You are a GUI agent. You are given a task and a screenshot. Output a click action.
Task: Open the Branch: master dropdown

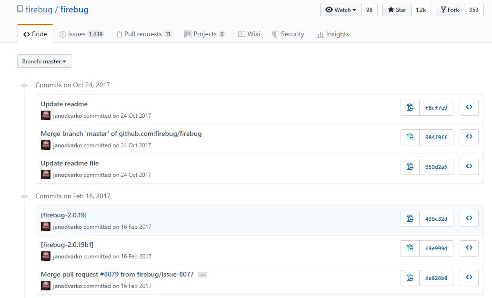pos(44,61)
